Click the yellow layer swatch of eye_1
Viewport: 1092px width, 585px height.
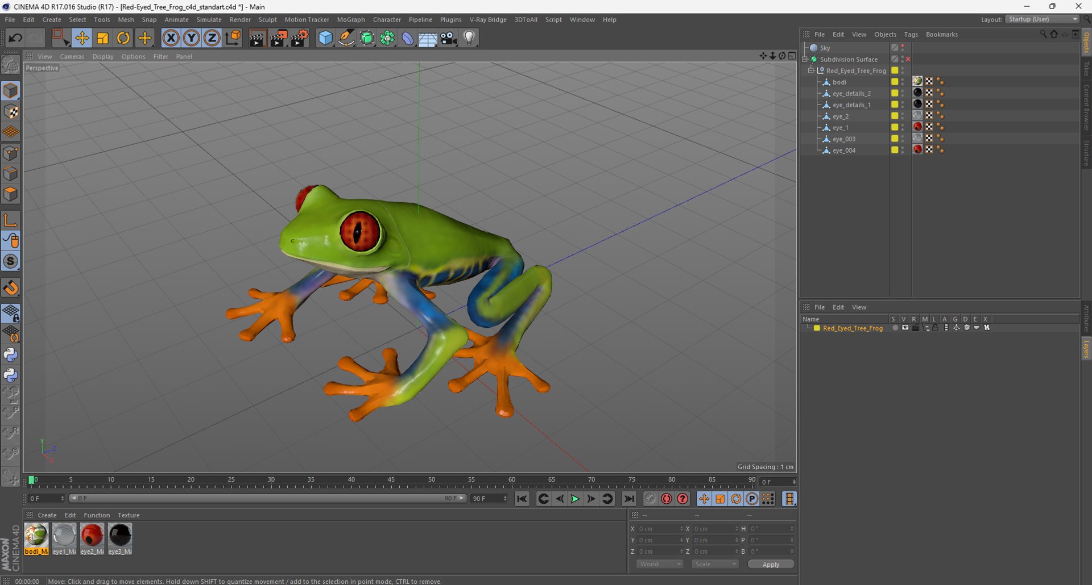pos(895,127)
